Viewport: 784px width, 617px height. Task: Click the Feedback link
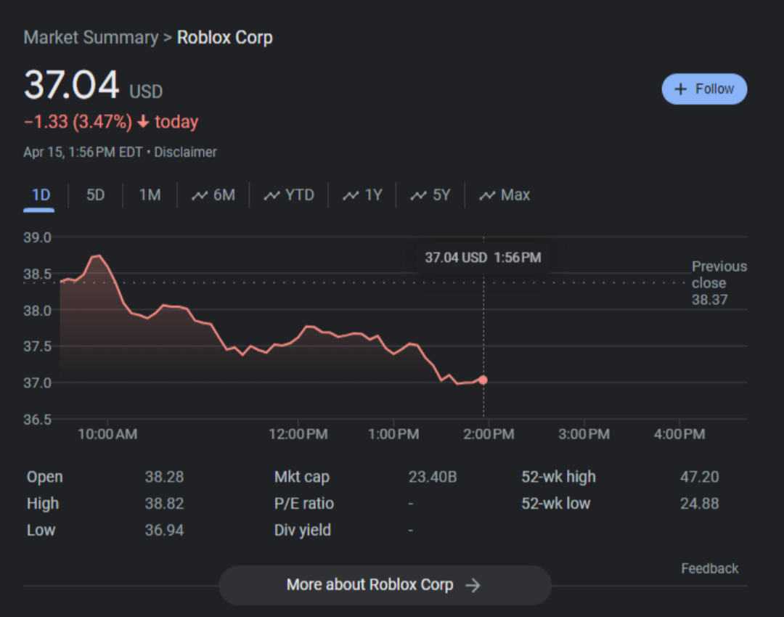coord(709,568)
